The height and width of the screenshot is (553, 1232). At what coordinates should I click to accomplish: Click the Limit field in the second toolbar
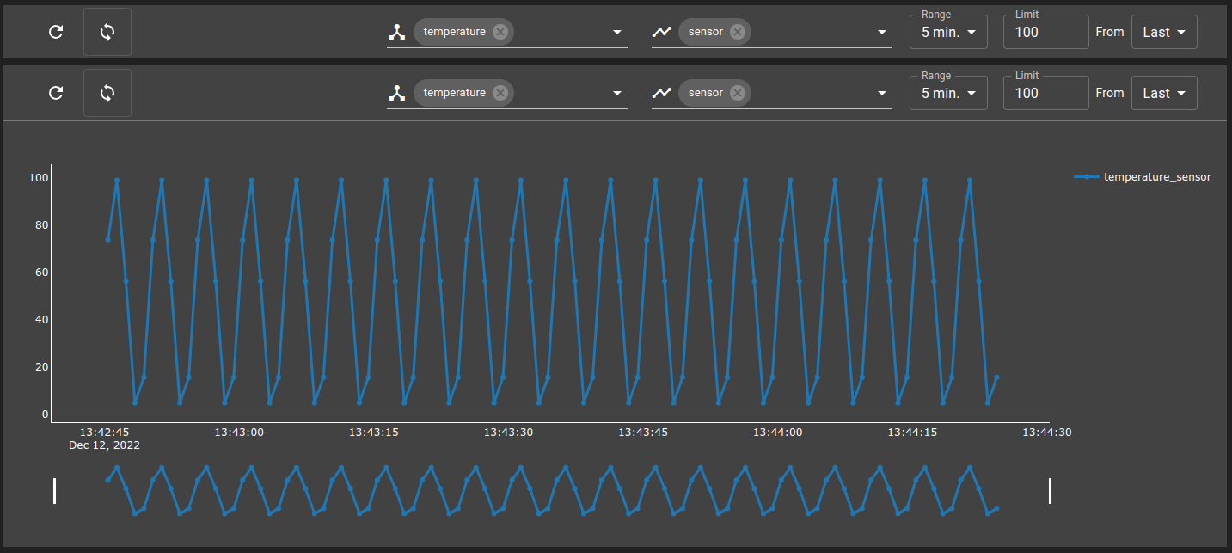pyautogui.click(x=1046, y=93)
